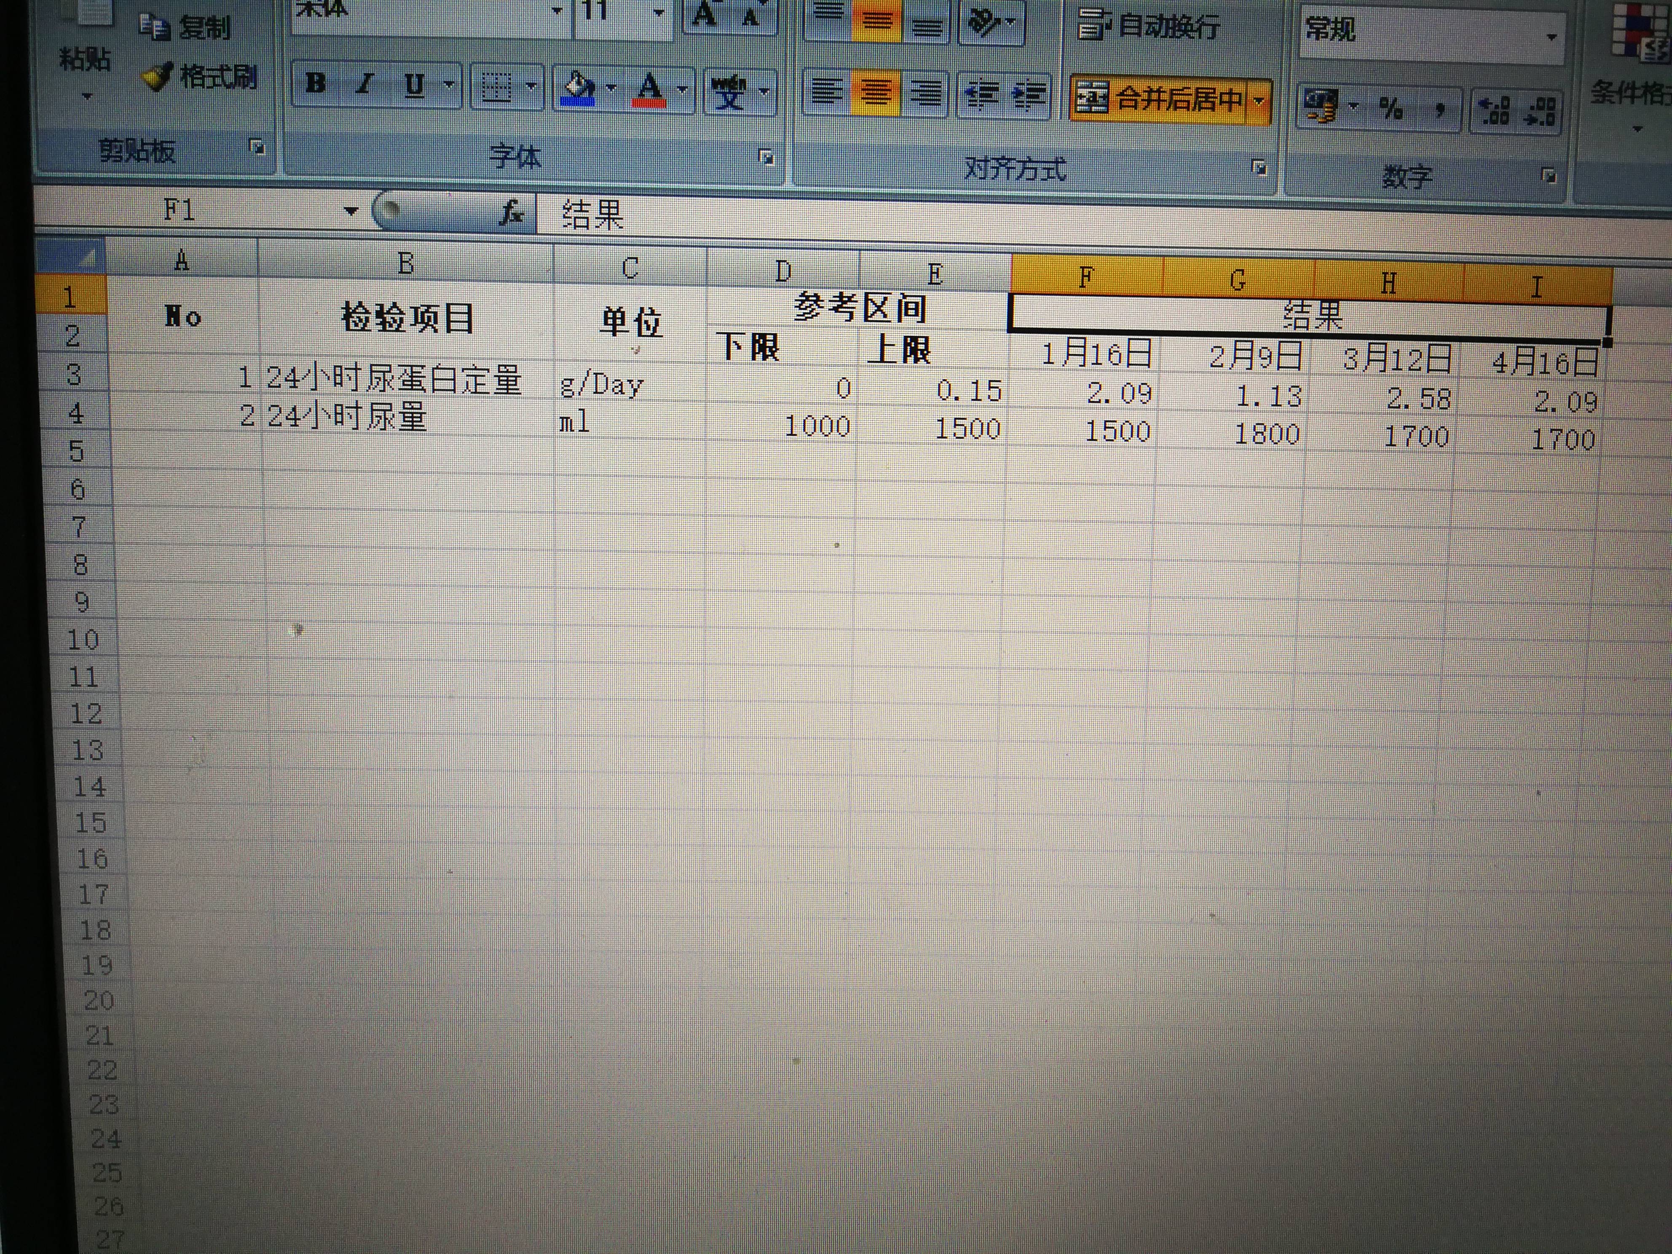Click the increase decimal places icon
This screenshot has height=1254, width=1672.
pyautogui.click(x=1494, y=111)
